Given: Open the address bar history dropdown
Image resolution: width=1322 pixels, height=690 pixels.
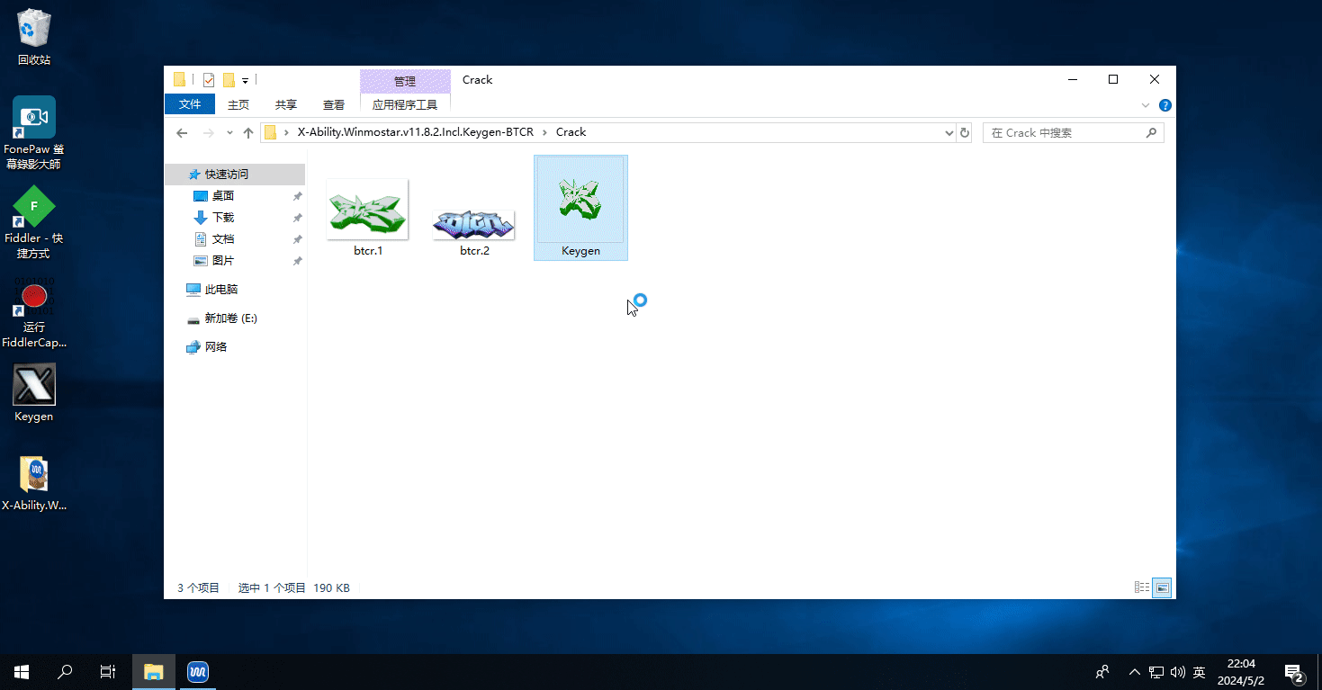Looking at the screenshot, I should click(949, 133).
